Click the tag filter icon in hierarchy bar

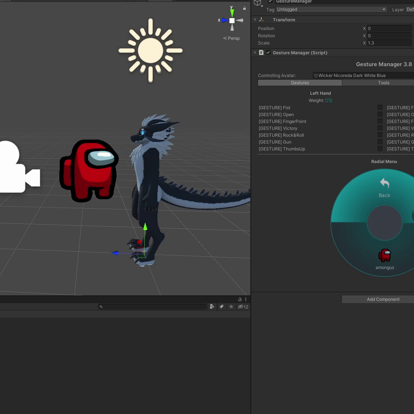[222, 307]
